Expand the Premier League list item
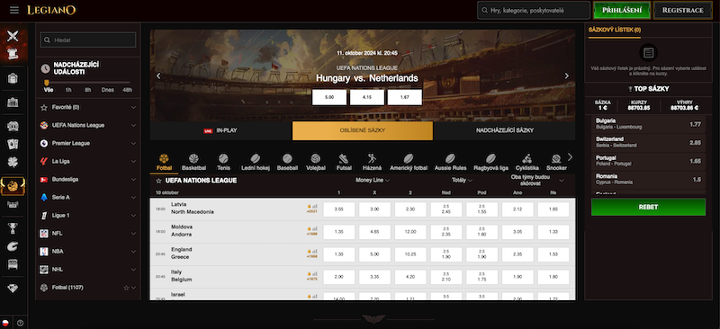This screenshot has height=329, width=720. [88, 143]
